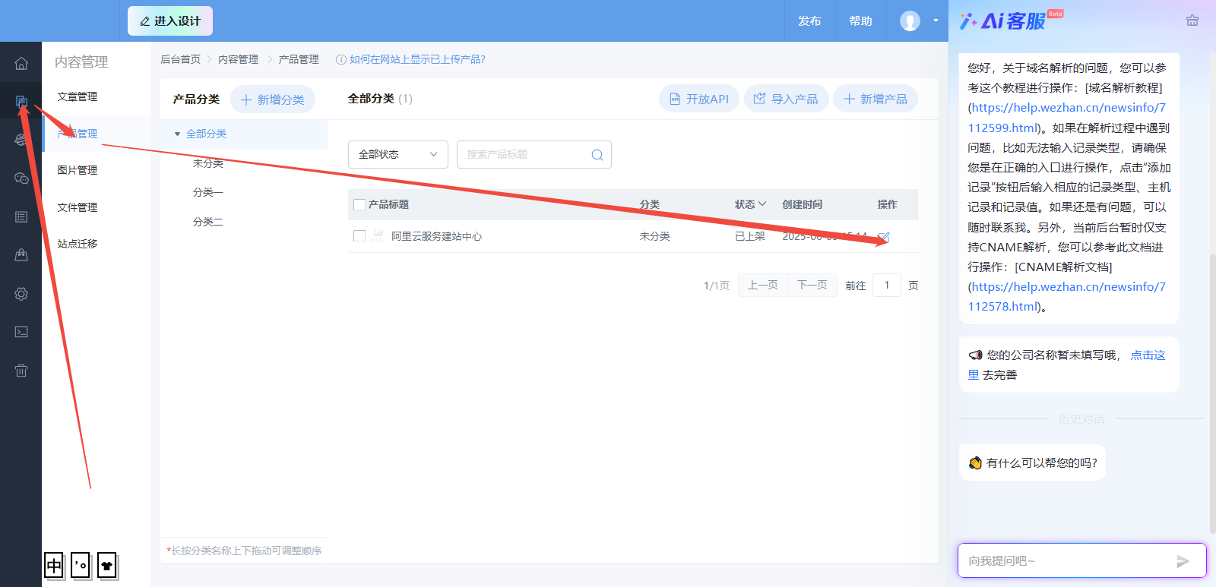
Task: Click the 下一页 pagination button
Action: [x=812, y=285]
